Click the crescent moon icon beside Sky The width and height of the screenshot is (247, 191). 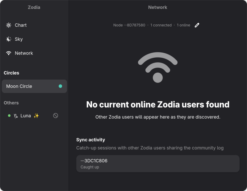pos(9,39)
